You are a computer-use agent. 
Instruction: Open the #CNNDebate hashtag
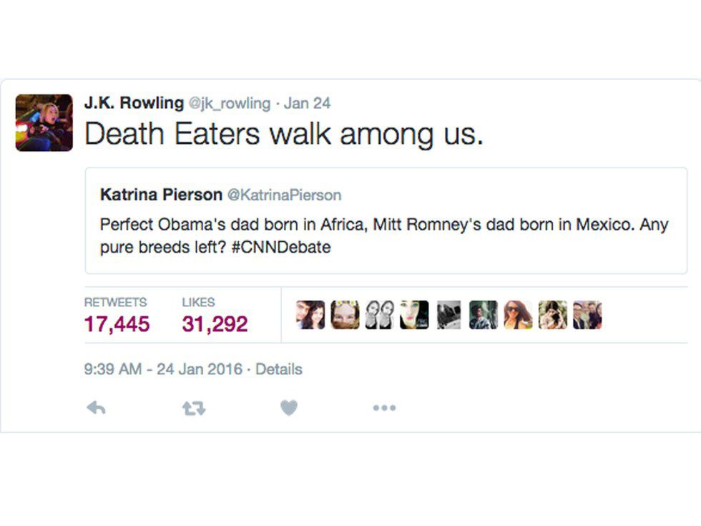coord(282,248)
